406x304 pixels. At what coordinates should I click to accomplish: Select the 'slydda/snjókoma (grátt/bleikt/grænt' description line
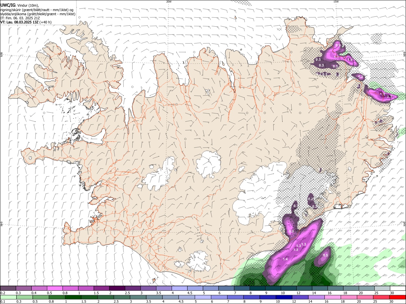click(x=38, y=14)
